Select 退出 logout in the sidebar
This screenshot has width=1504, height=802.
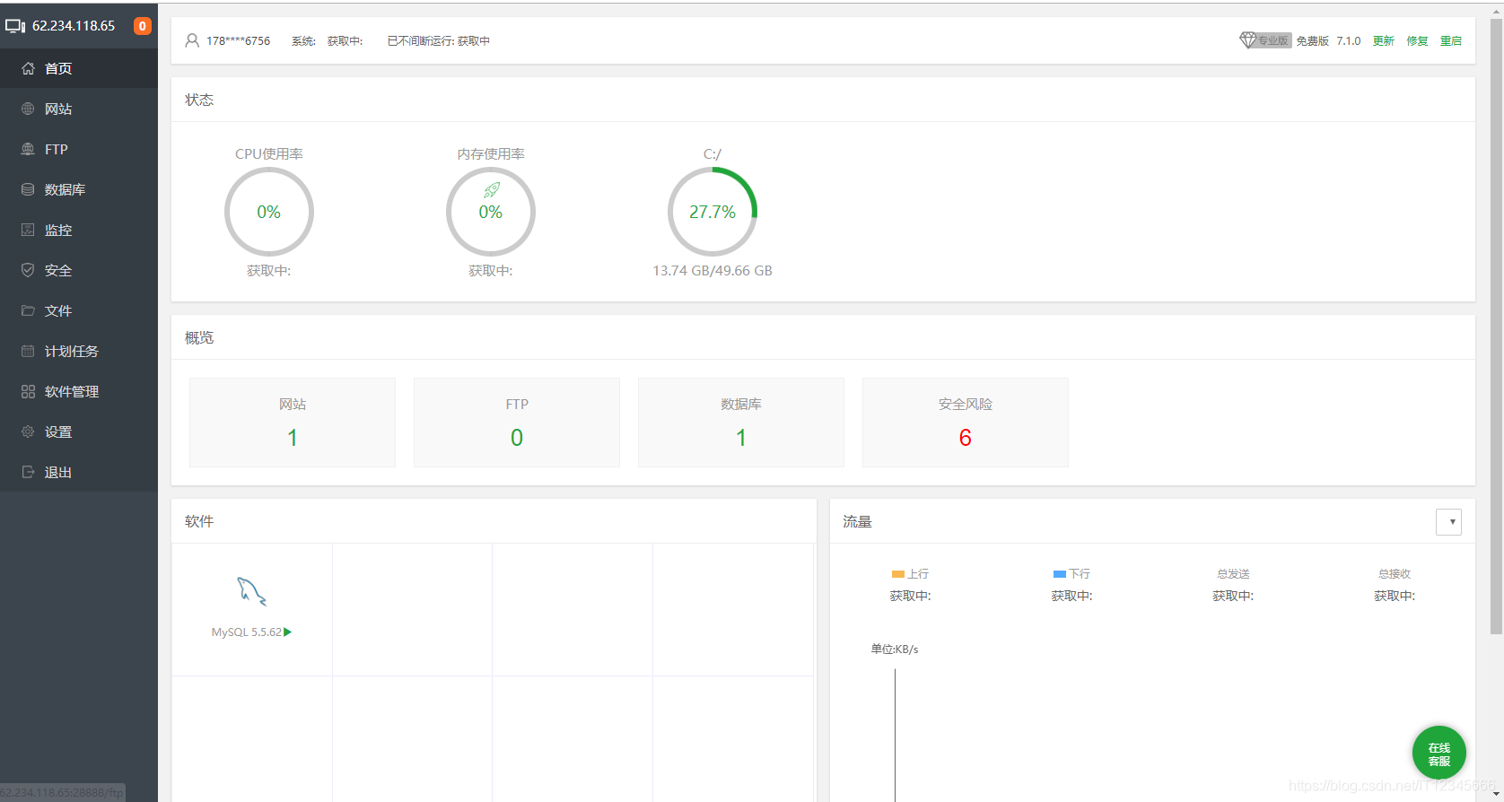click(79, 472)
